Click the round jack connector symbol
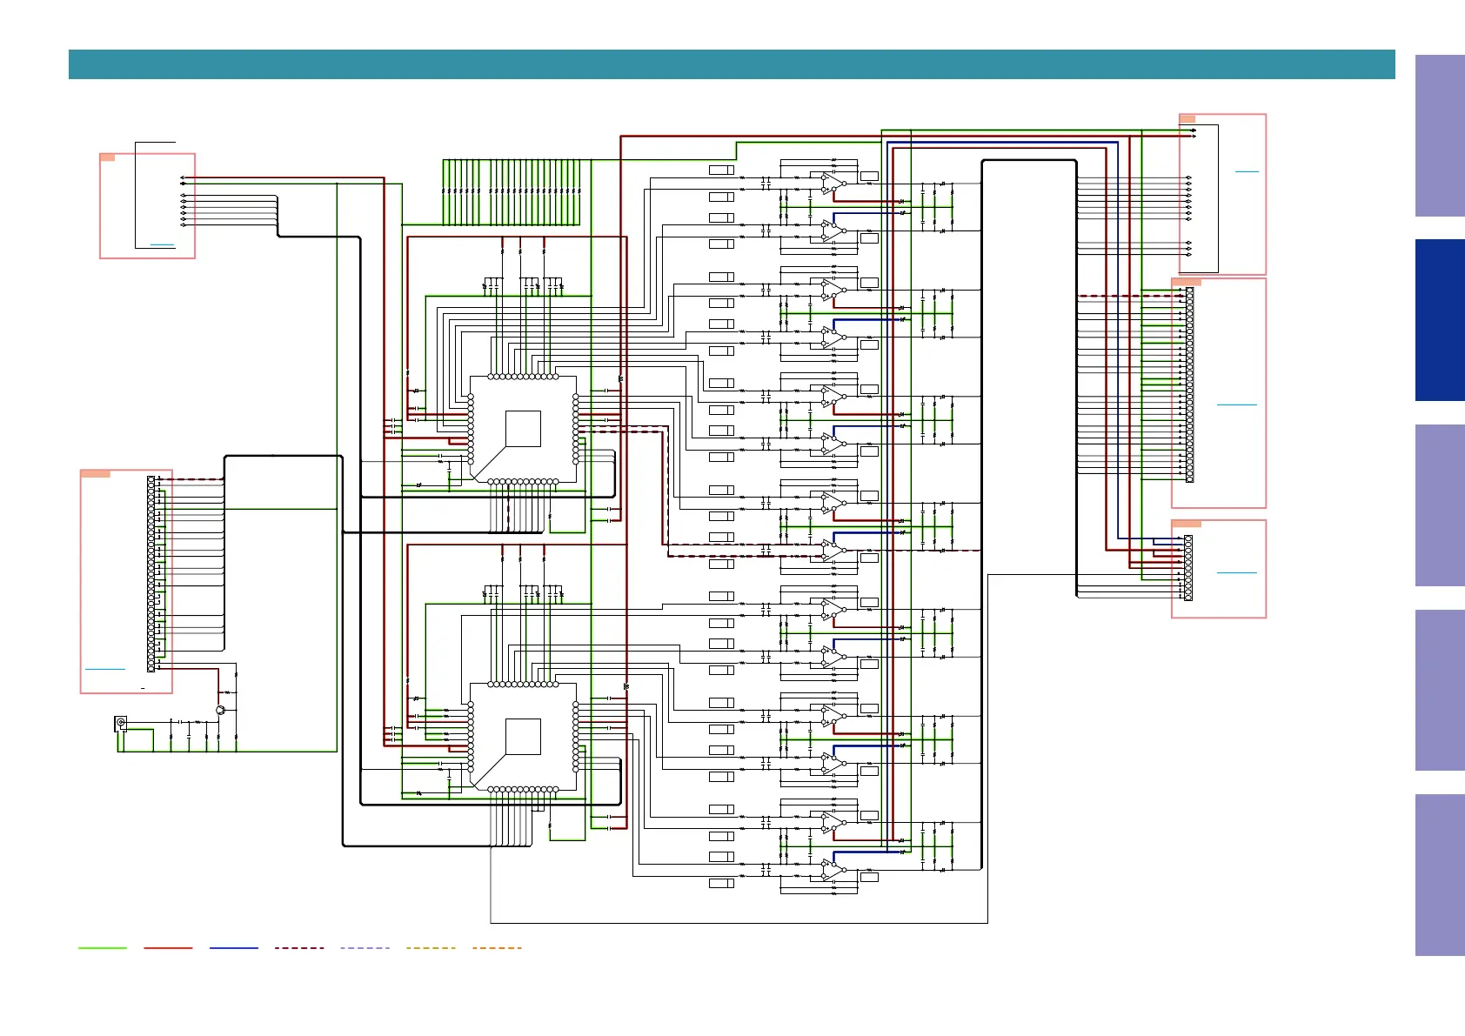Screen dimensions: 1465x1036 coord(121,723)
